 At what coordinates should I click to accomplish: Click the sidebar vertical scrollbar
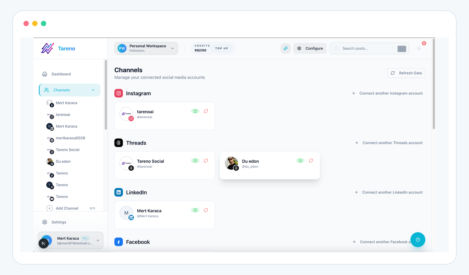tap(106, 95)
